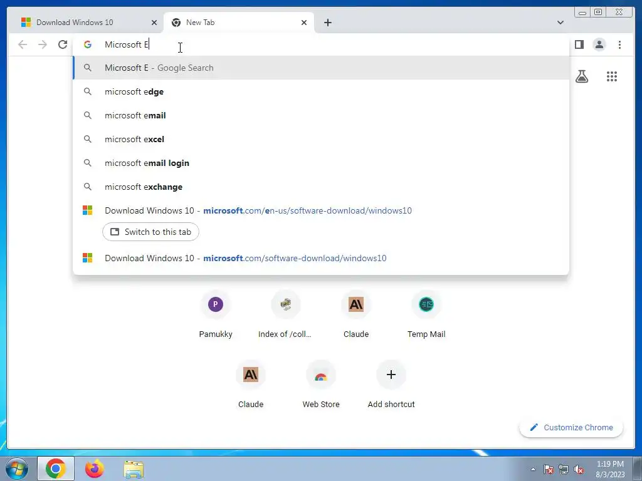Click the Add shortcut plus tile
The width and height of the screenshot is (642, 481).
(391, 385)
